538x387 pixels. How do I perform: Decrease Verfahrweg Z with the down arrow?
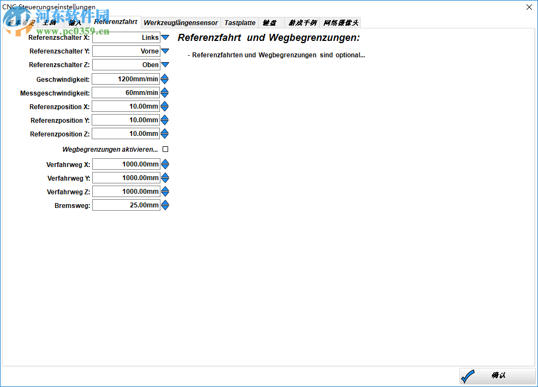tap(165, 194)
